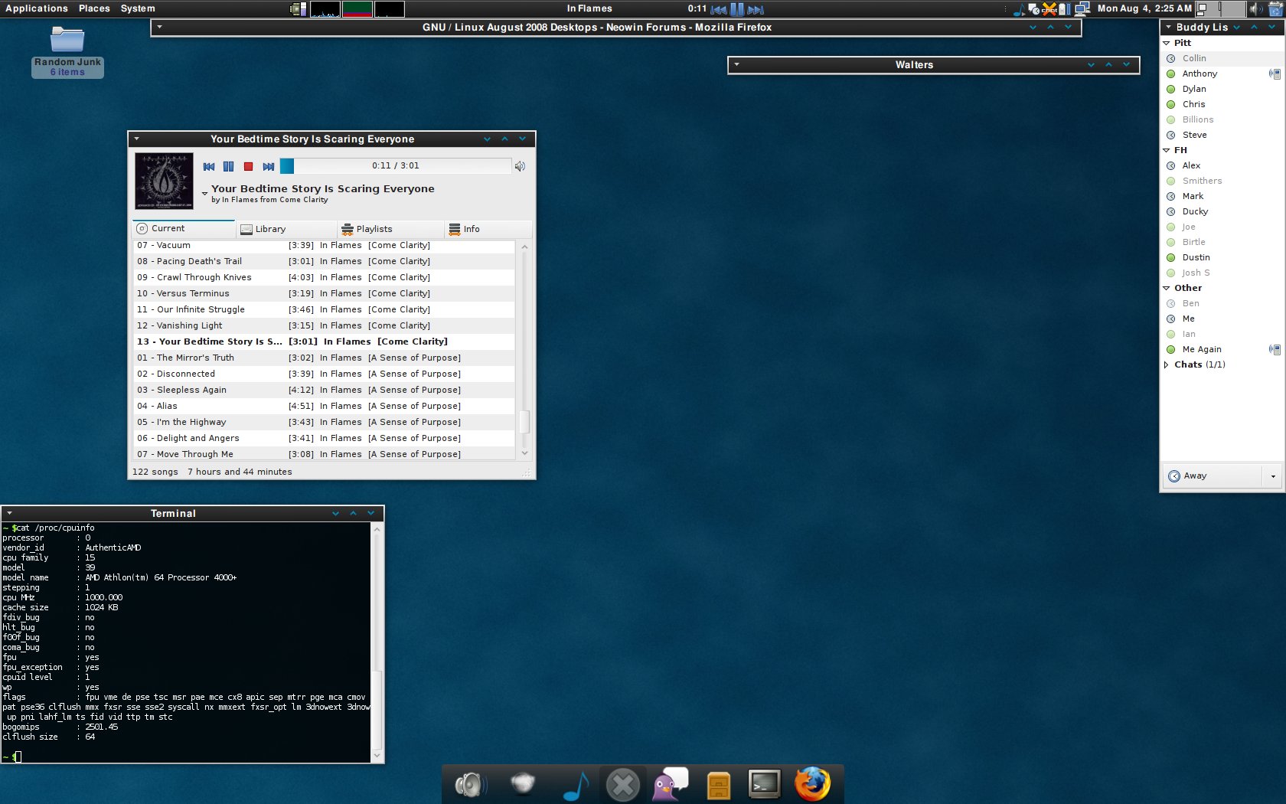
Task: Open the Places menu
Action: pyautogui.click(x=94, y=8)
